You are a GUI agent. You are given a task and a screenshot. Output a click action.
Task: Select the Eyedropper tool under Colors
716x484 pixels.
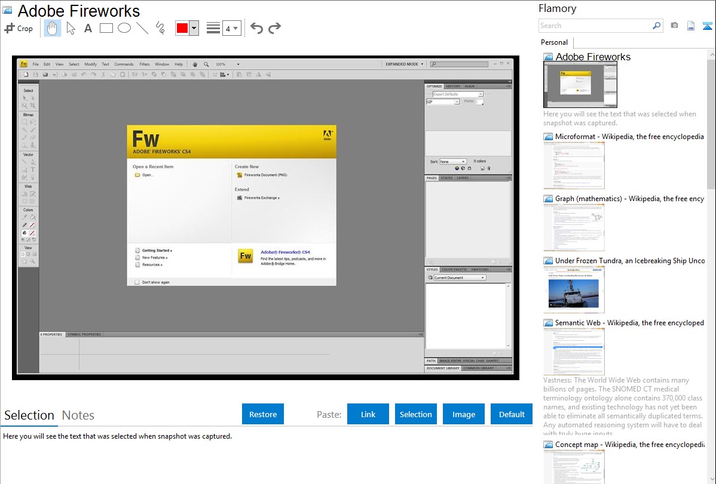25,217
